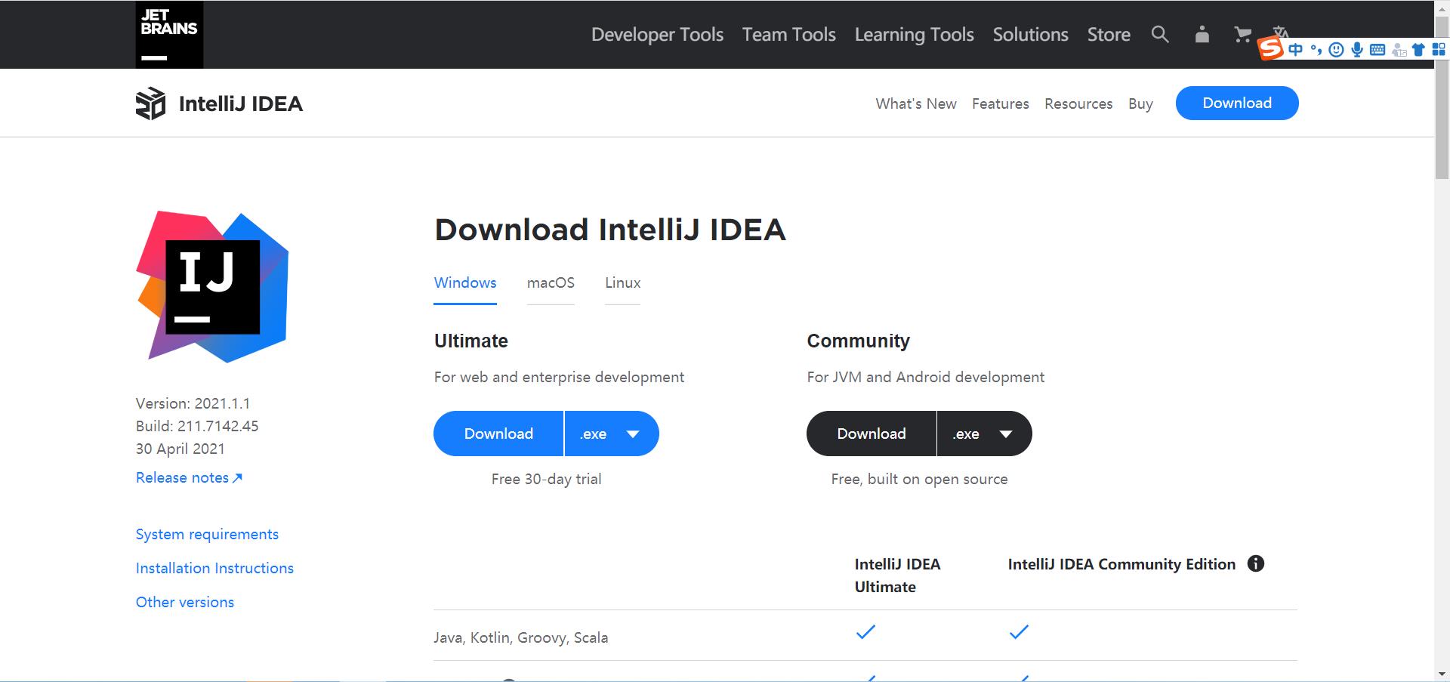Open the Release notes link
The image size is (1450, 682).
coord(189,477)
